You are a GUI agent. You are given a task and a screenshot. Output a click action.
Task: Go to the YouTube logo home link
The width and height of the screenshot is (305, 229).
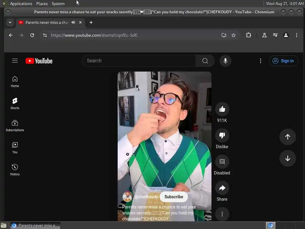click(39, 61)
